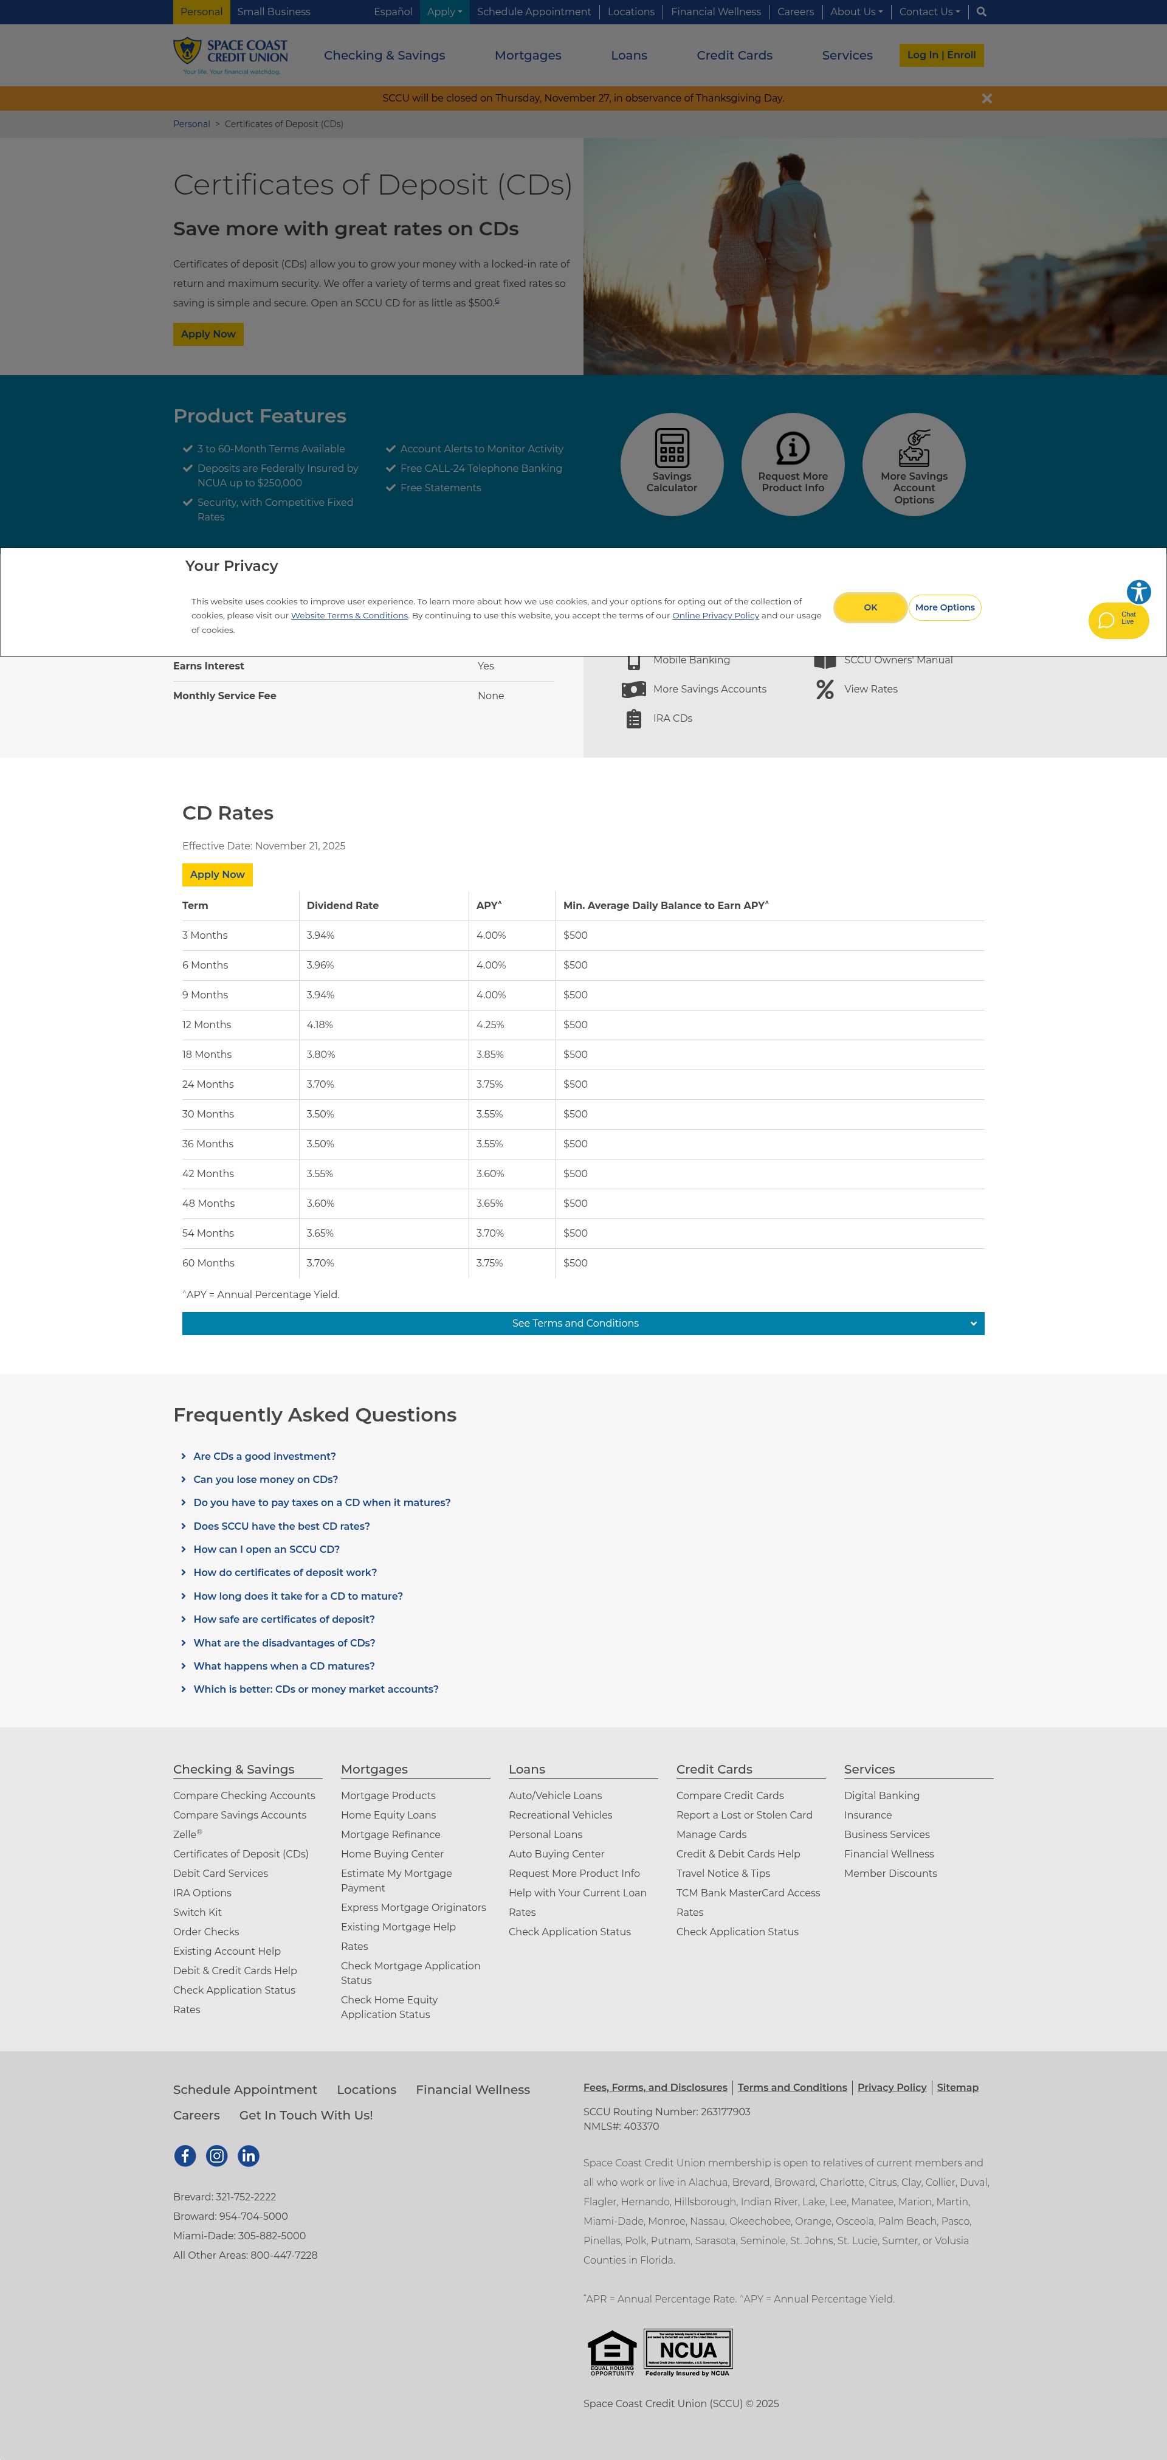1167x2460 pixels.
Task: Click the SCCU Owners' Manual book icon
Action: (825, 661)
